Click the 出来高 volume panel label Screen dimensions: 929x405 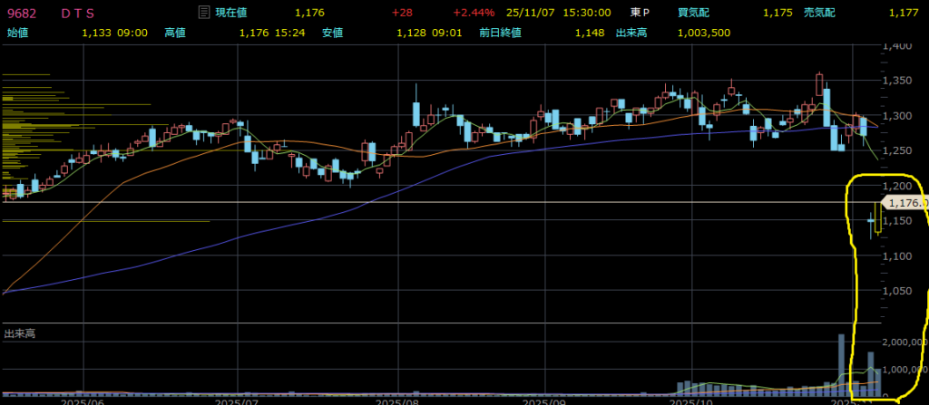[20, 334]
